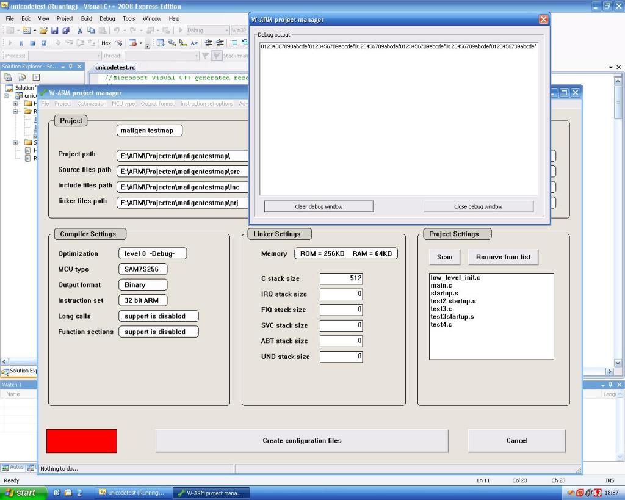The height and width of the screenshot is (500, 625).
Task: Open the Tools menu
Action: (129, 18)
